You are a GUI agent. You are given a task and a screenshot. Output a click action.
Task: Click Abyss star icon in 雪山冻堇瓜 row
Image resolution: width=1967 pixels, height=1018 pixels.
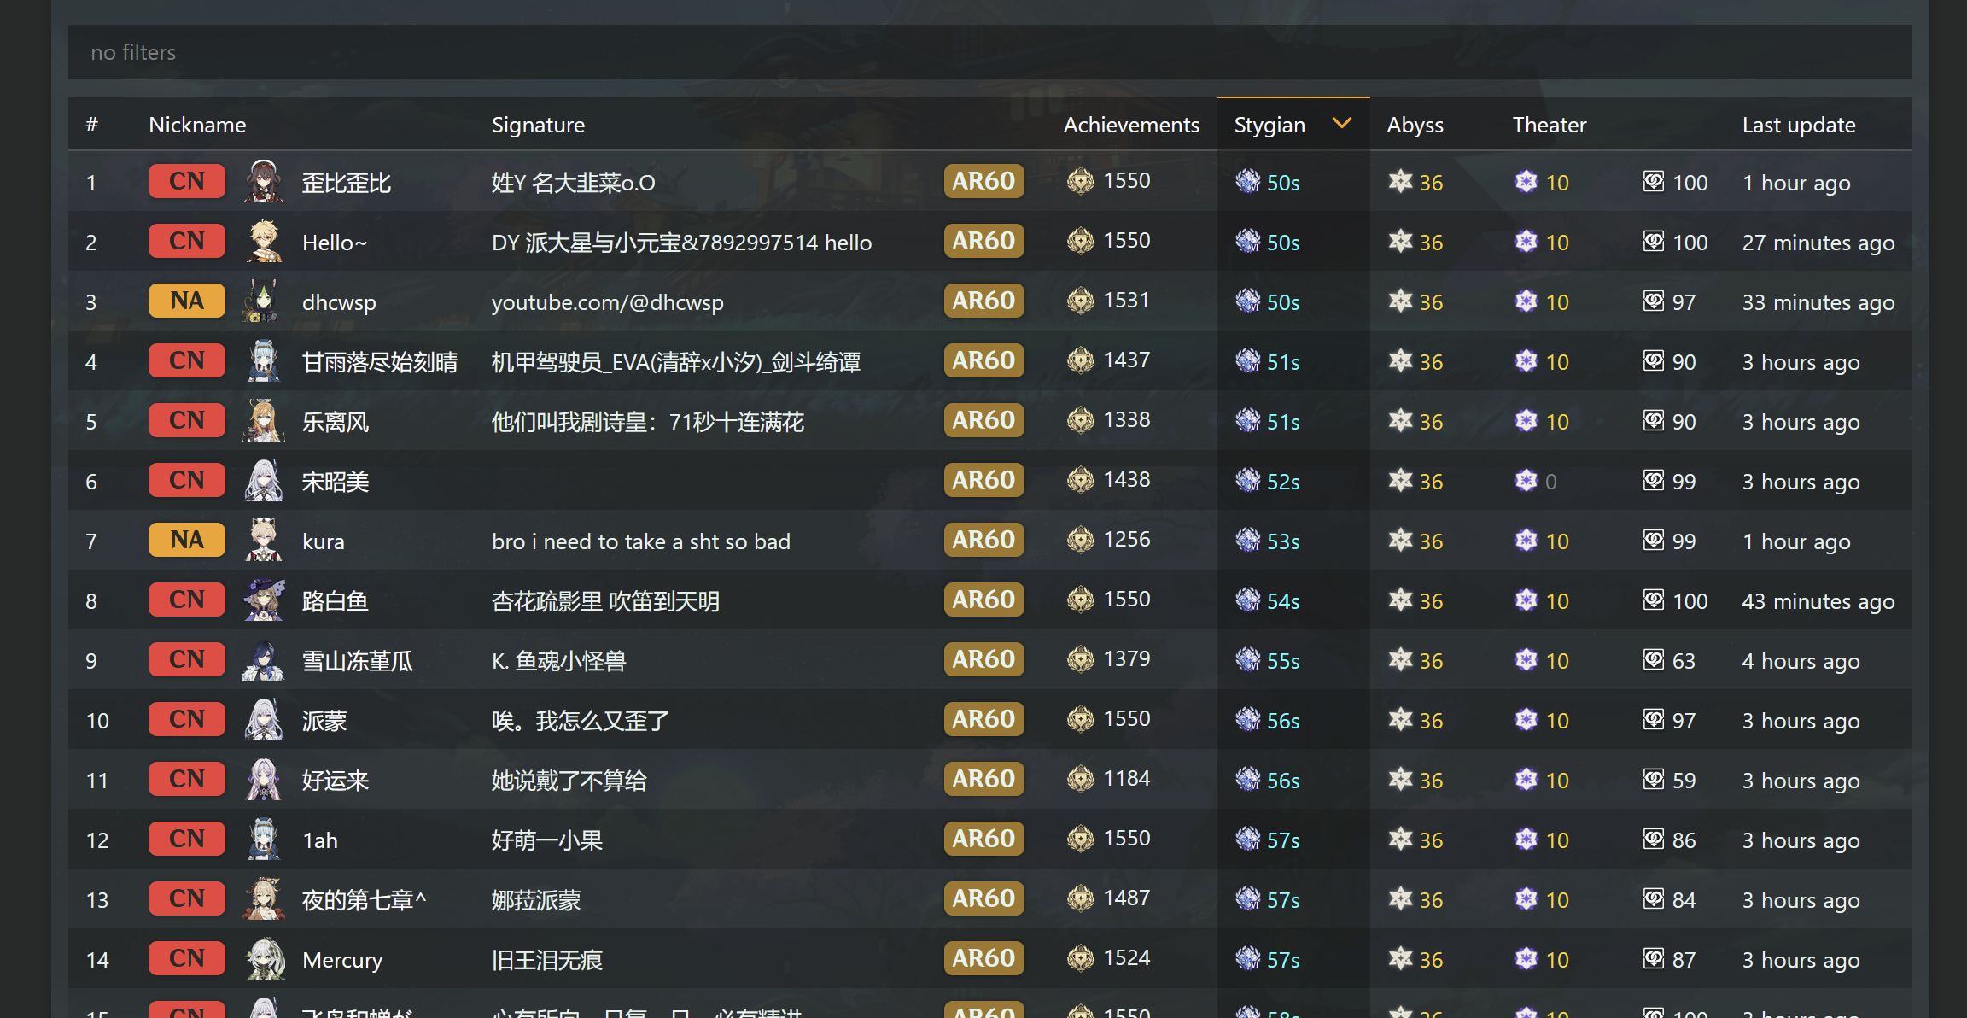coord(1400,659)
